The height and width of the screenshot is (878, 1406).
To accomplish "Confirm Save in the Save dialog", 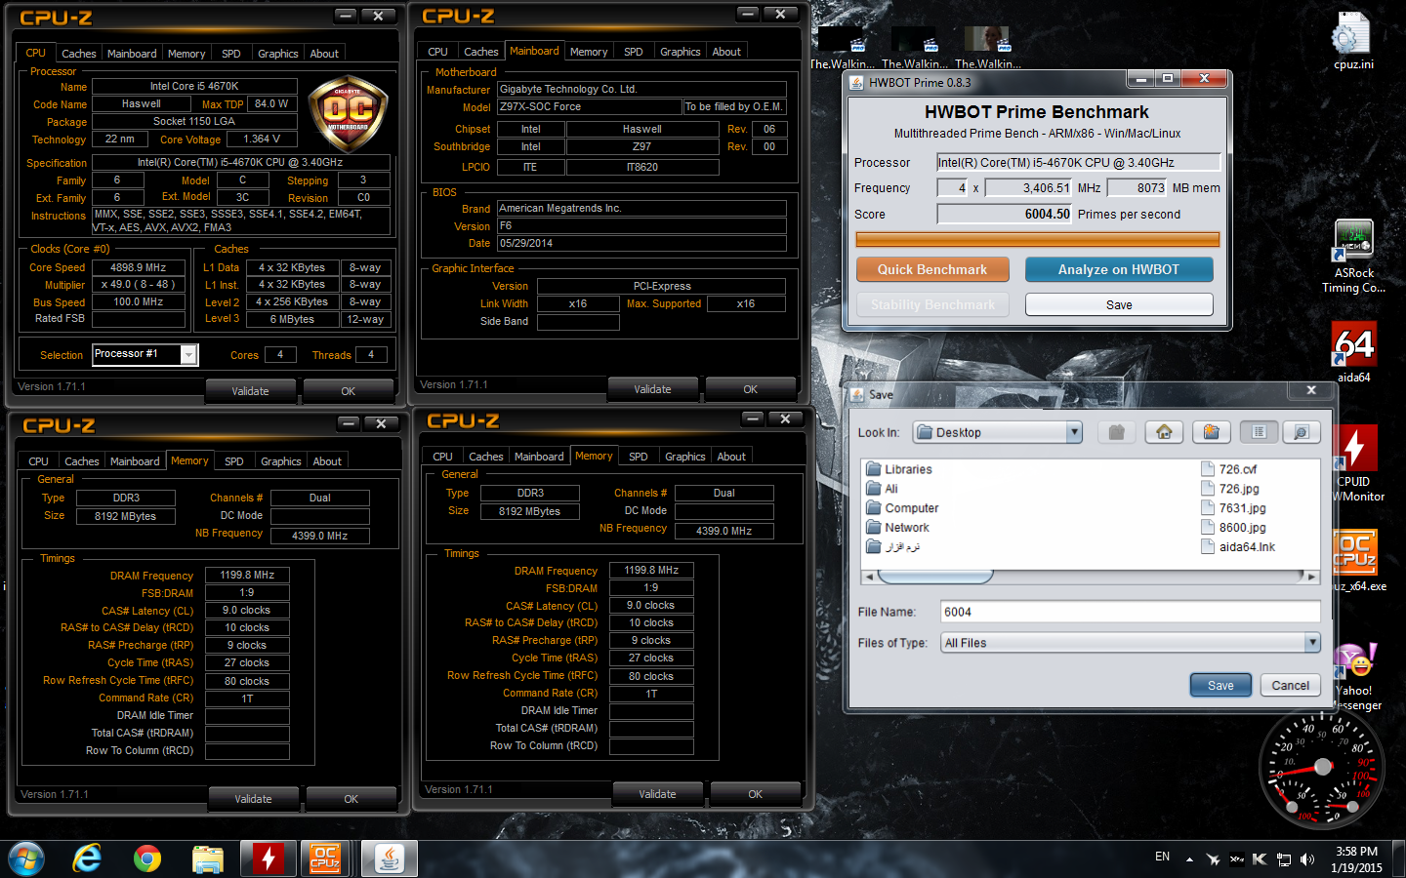I will click(1220, 685).
